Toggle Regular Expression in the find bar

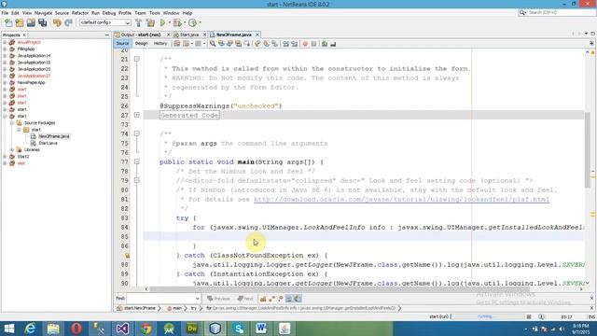point(280,299)
